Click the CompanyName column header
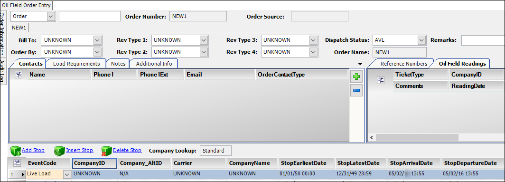The width and height of the screenshot is (505, 182). click(252, 163)
